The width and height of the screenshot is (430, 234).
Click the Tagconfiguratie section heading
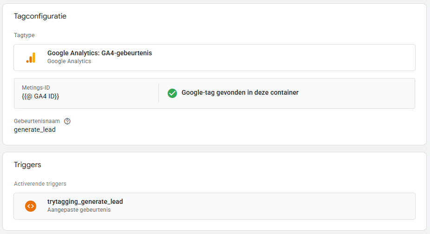pyautogui.click(x=40, y=16)
